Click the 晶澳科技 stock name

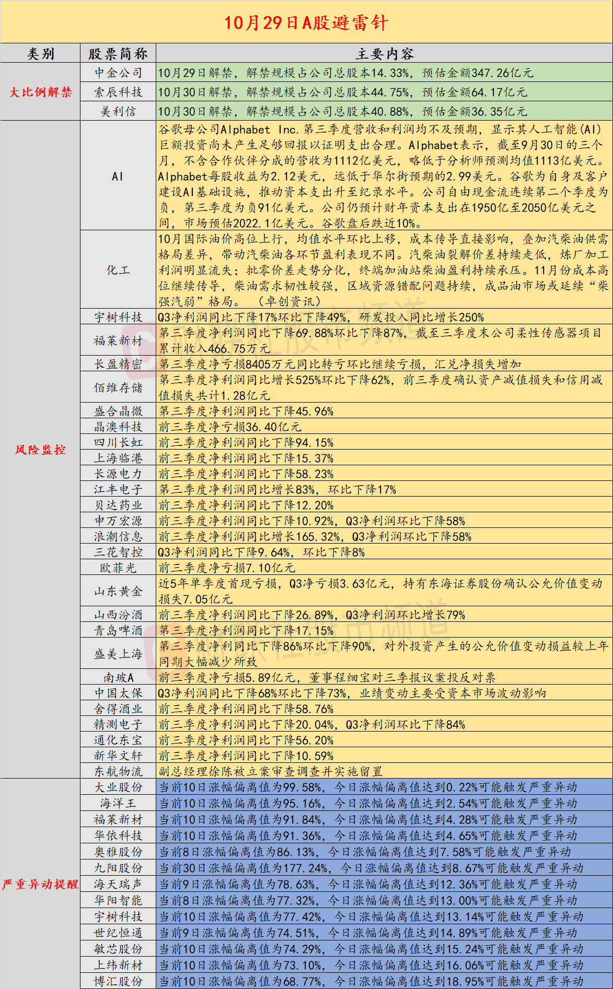118,427
